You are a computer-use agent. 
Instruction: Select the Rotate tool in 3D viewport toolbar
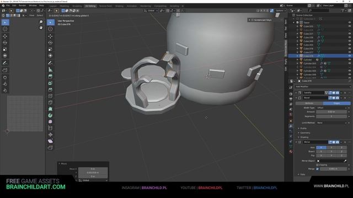click(50, 42)
